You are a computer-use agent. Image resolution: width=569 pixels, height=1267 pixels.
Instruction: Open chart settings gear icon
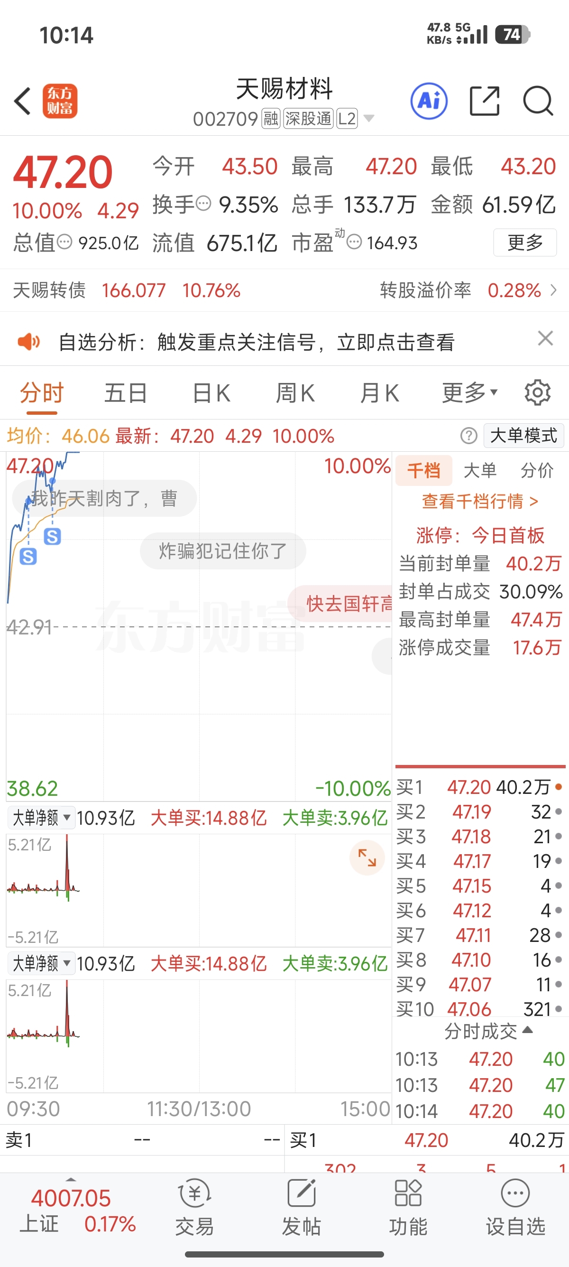538,392
